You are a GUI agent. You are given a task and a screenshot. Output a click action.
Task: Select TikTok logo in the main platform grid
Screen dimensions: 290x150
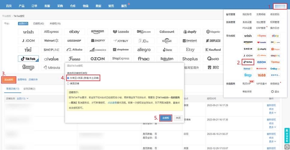[x=28, y=59]
